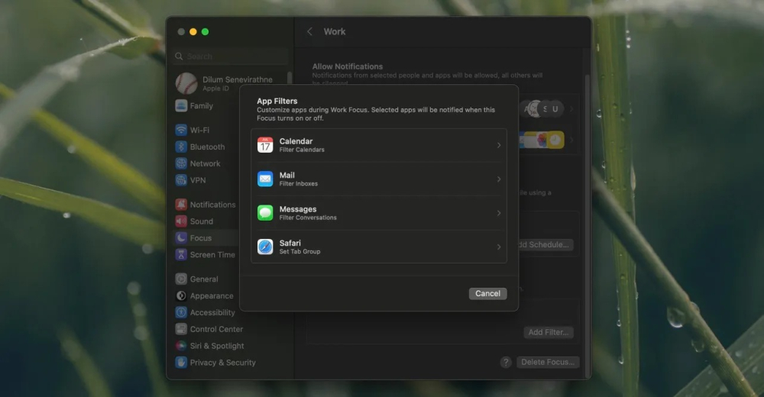Select the Messages filter row title
Screen dimensions: 764x397
(298, 209)
